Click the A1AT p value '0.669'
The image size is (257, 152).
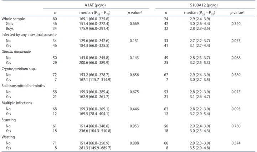tap(134, 23)
